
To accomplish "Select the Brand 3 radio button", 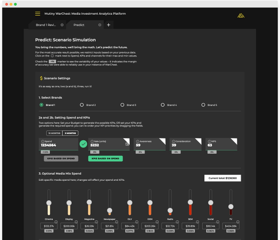I will coord(122,105).
